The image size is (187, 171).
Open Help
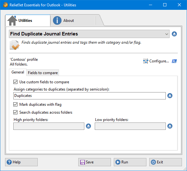(21, 162)
